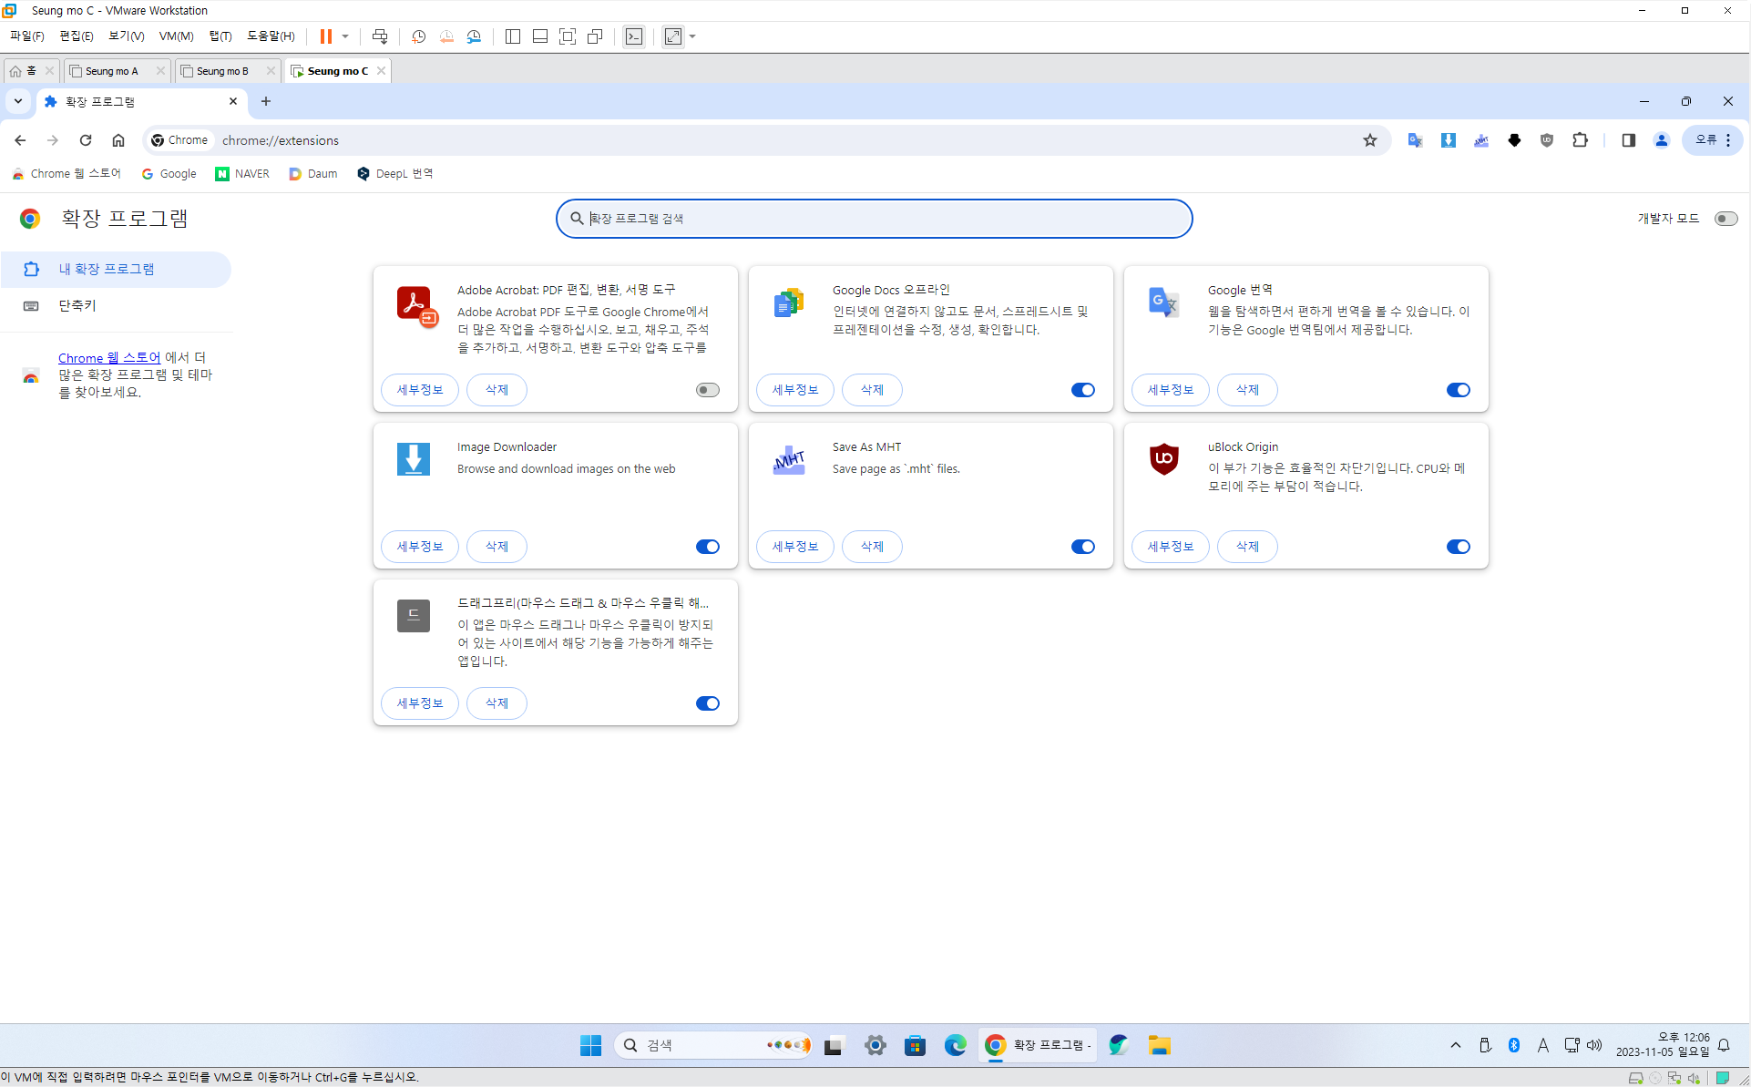
Task: Open the Save As MHT details button
Action: click(794, 547)
